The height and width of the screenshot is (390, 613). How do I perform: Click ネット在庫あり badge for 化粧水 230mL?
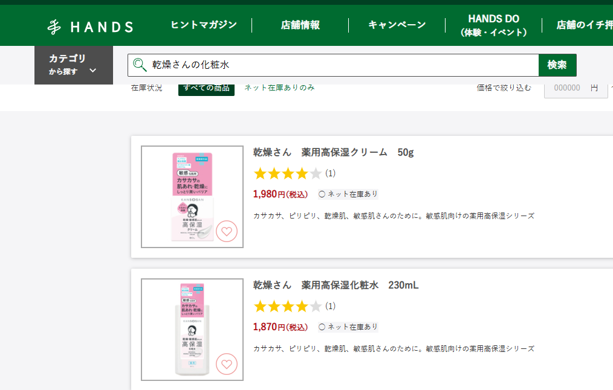pyautogui.click(x=348, y=327)
